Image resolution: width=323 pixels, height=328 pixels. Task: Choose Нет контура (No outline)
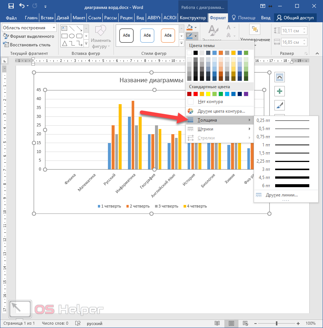(x=220, y=102)
